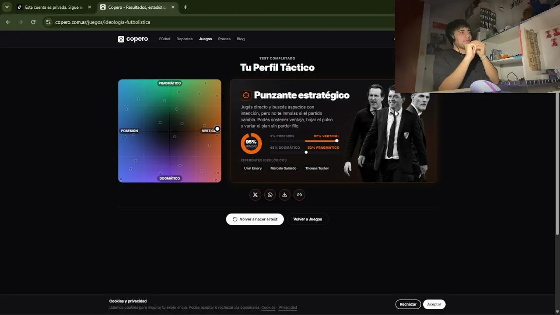Click the '52% PRAGMÁTICO' value

323,147
